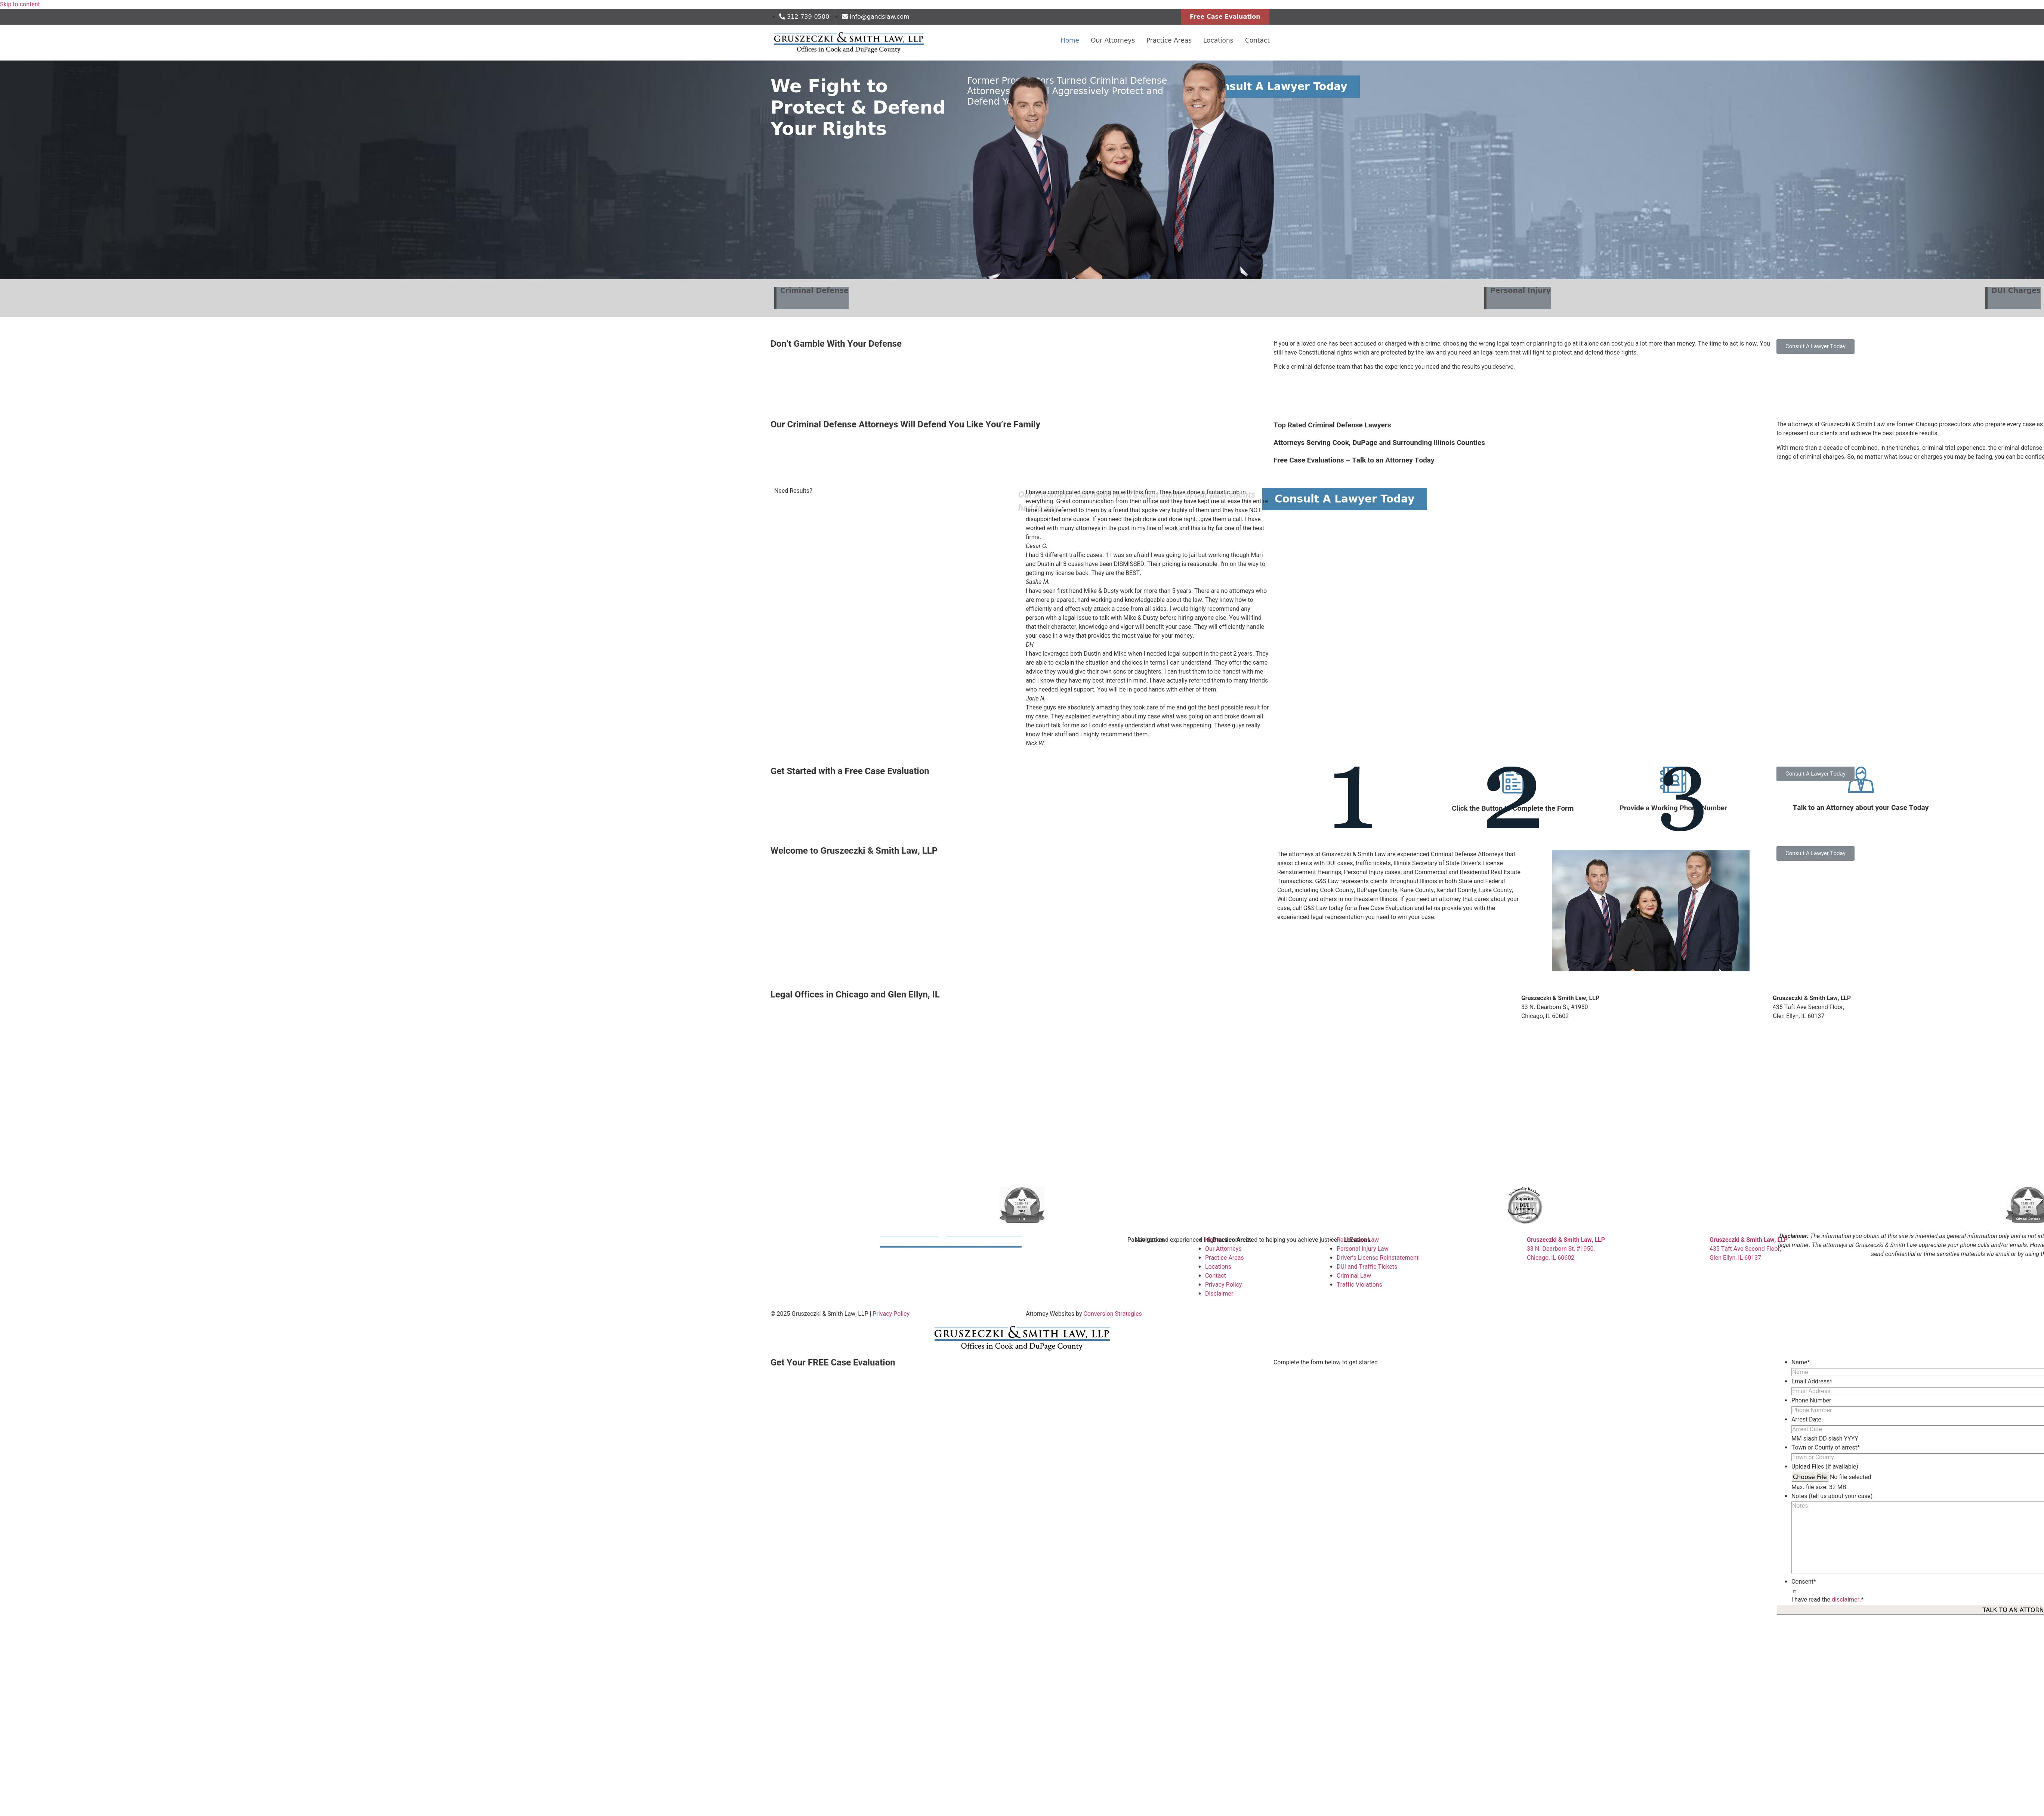
Task: Open Contact in the header menu
Action: [x=1257, y=41]
